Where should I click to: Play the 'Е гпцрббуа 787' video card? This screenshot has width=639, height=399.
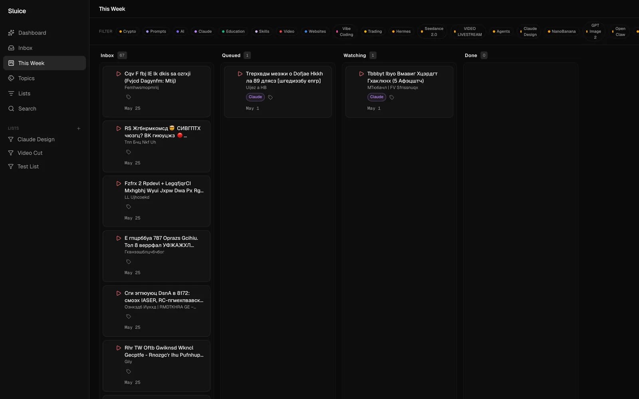point(119,238)
